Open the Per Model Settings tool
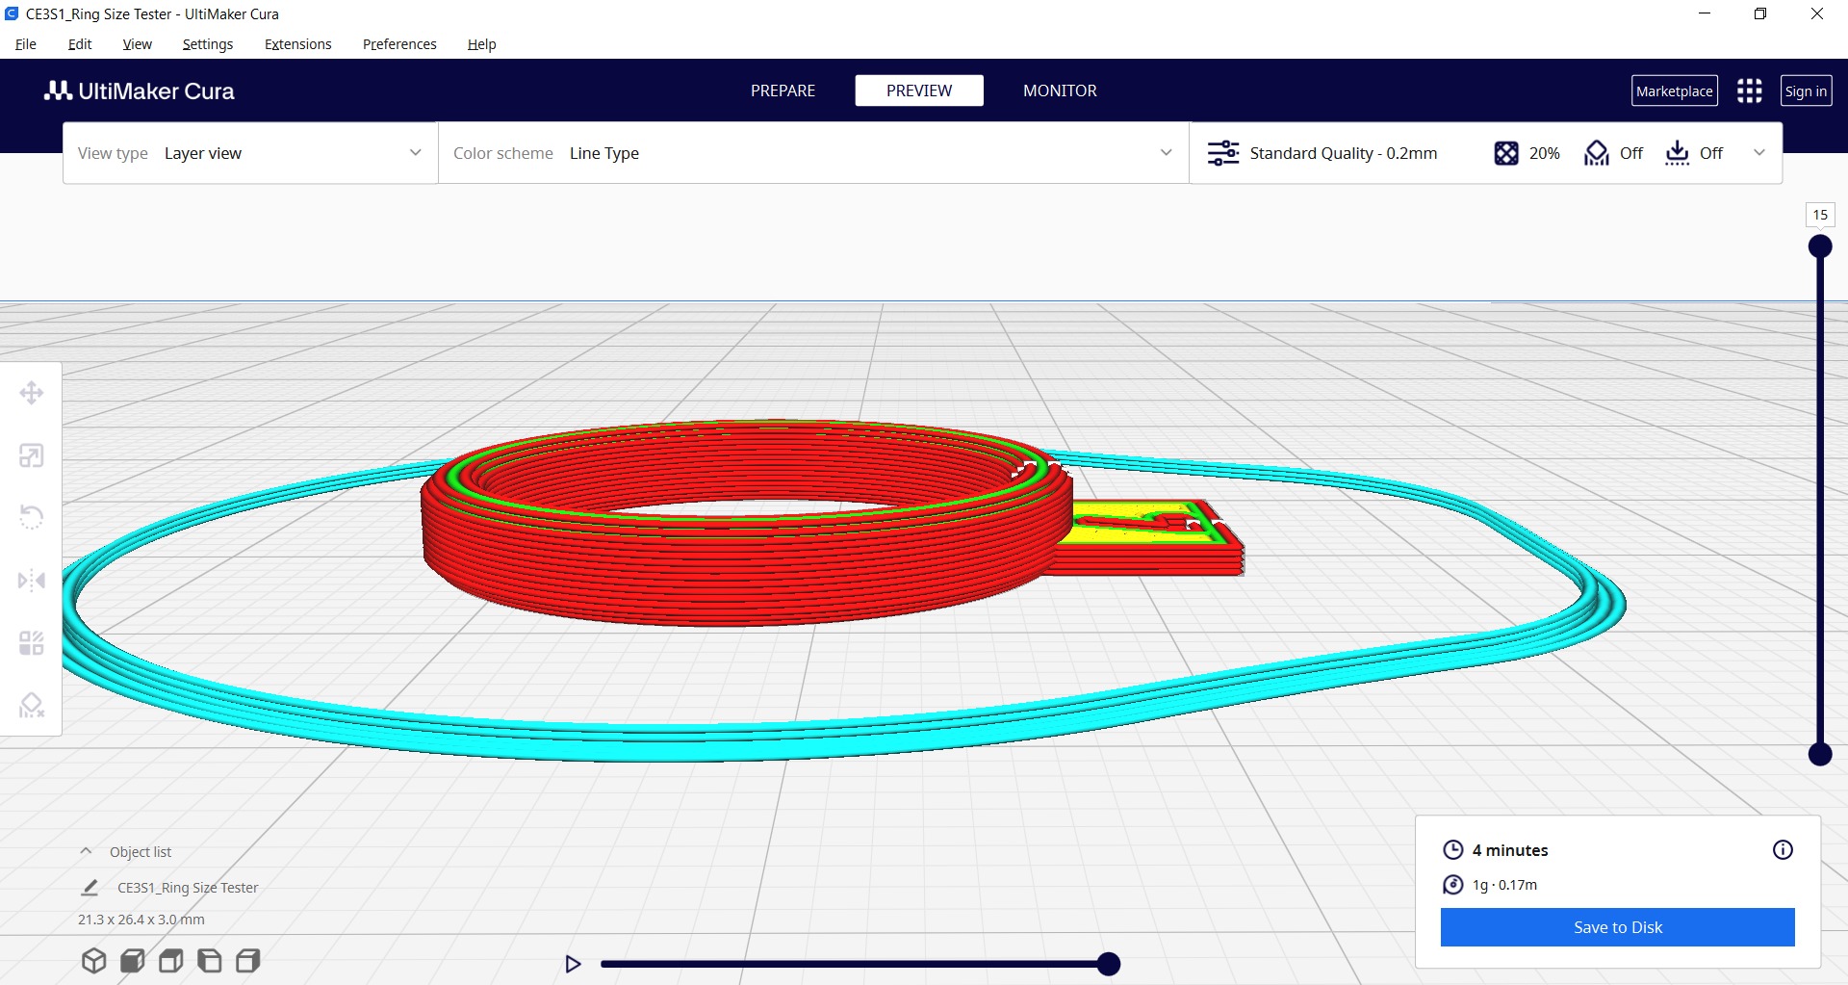Image resolution: width=1848 pixels, height=985 pixels. click(x=31, y=643)
